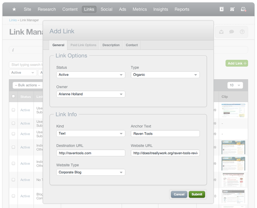Viewport: 257px width, 208px height.
Task: Open the notifications inbox icon with red dot
Action: click(x=243, y=9)
